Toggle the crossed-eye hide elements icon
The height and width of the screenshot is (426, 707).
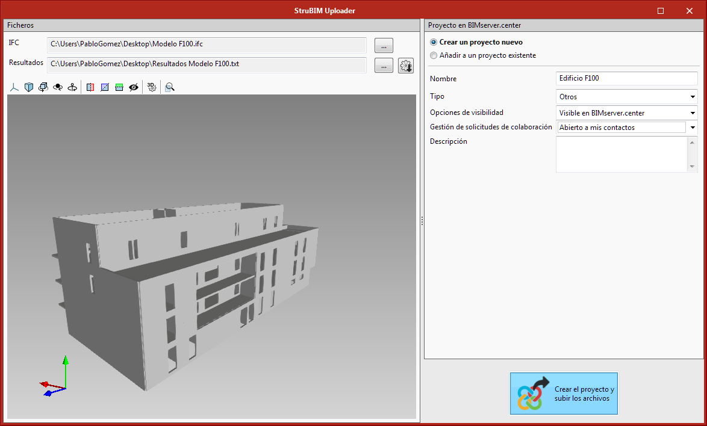[134, 87]
